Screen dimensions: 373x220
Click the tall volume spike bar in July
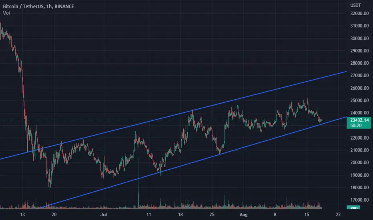coord(138,183)
